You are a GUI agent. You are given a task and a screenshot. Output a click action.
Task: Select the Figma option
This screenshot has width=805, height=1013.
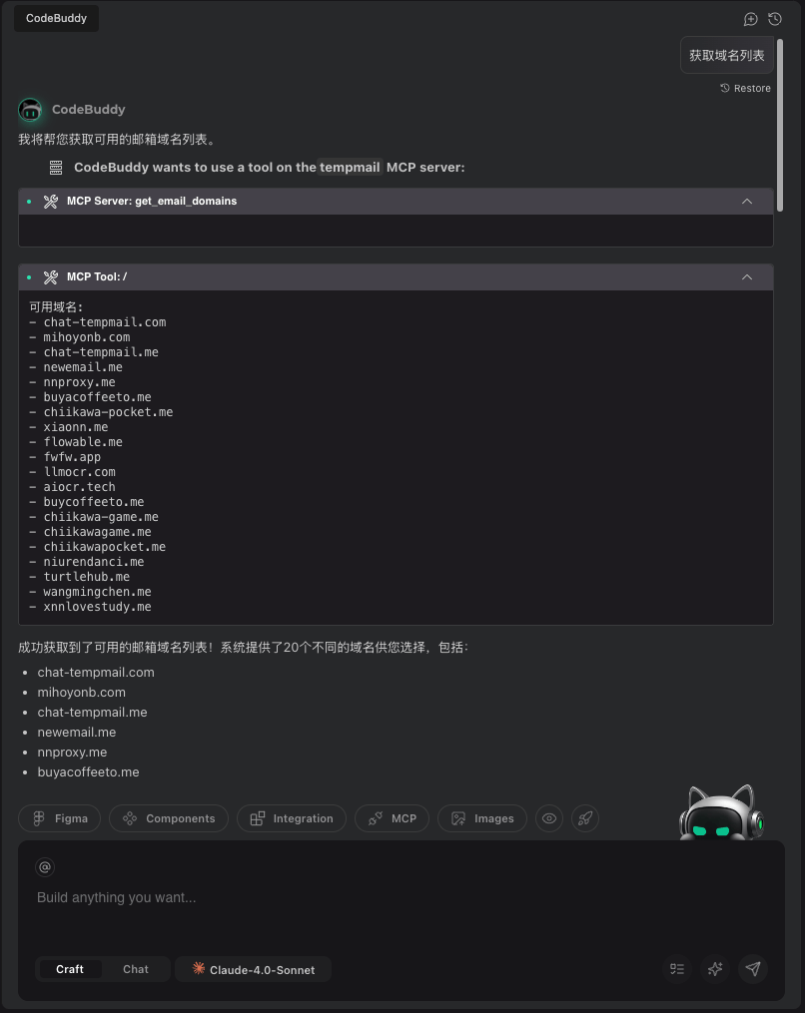(61, 818)
